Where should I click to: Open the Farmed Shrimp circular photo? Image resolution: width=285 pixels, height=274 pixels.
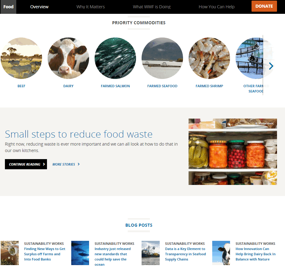point(209,58)
